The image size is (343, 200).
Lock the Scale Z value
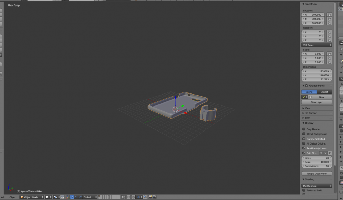329,62
